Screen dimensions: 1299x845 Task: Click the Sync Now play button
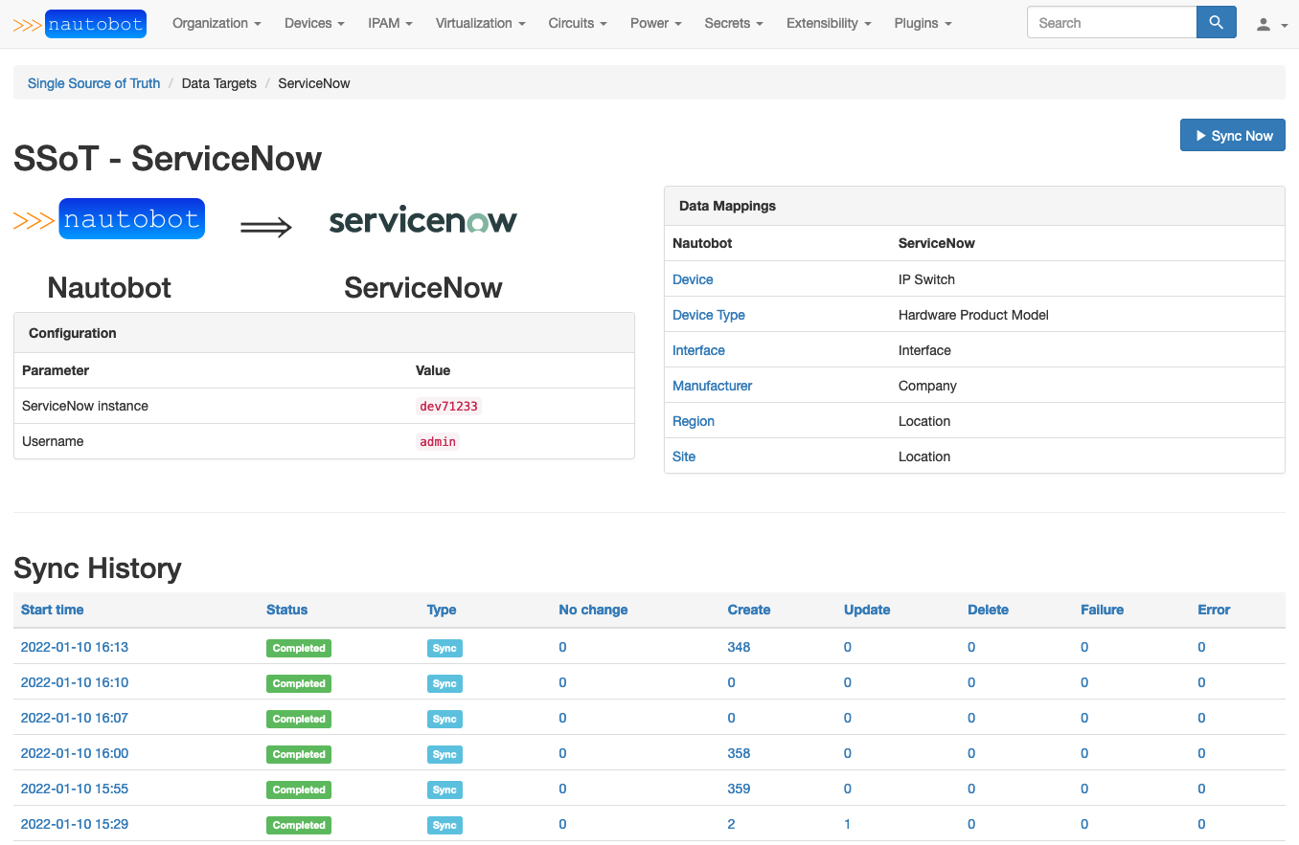[1232, 136]
